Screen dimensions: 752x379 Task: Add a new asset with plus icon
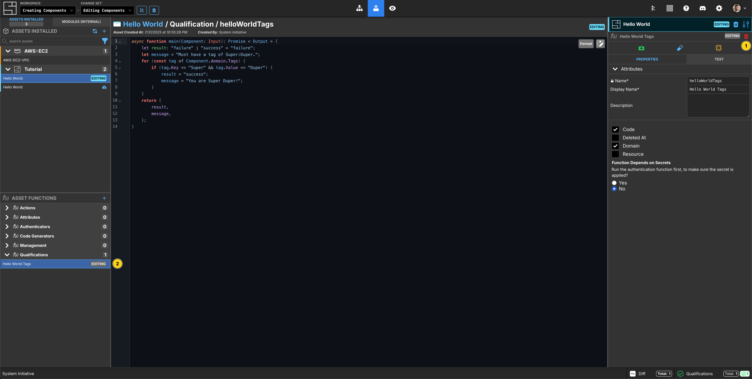tap(104, 31)
